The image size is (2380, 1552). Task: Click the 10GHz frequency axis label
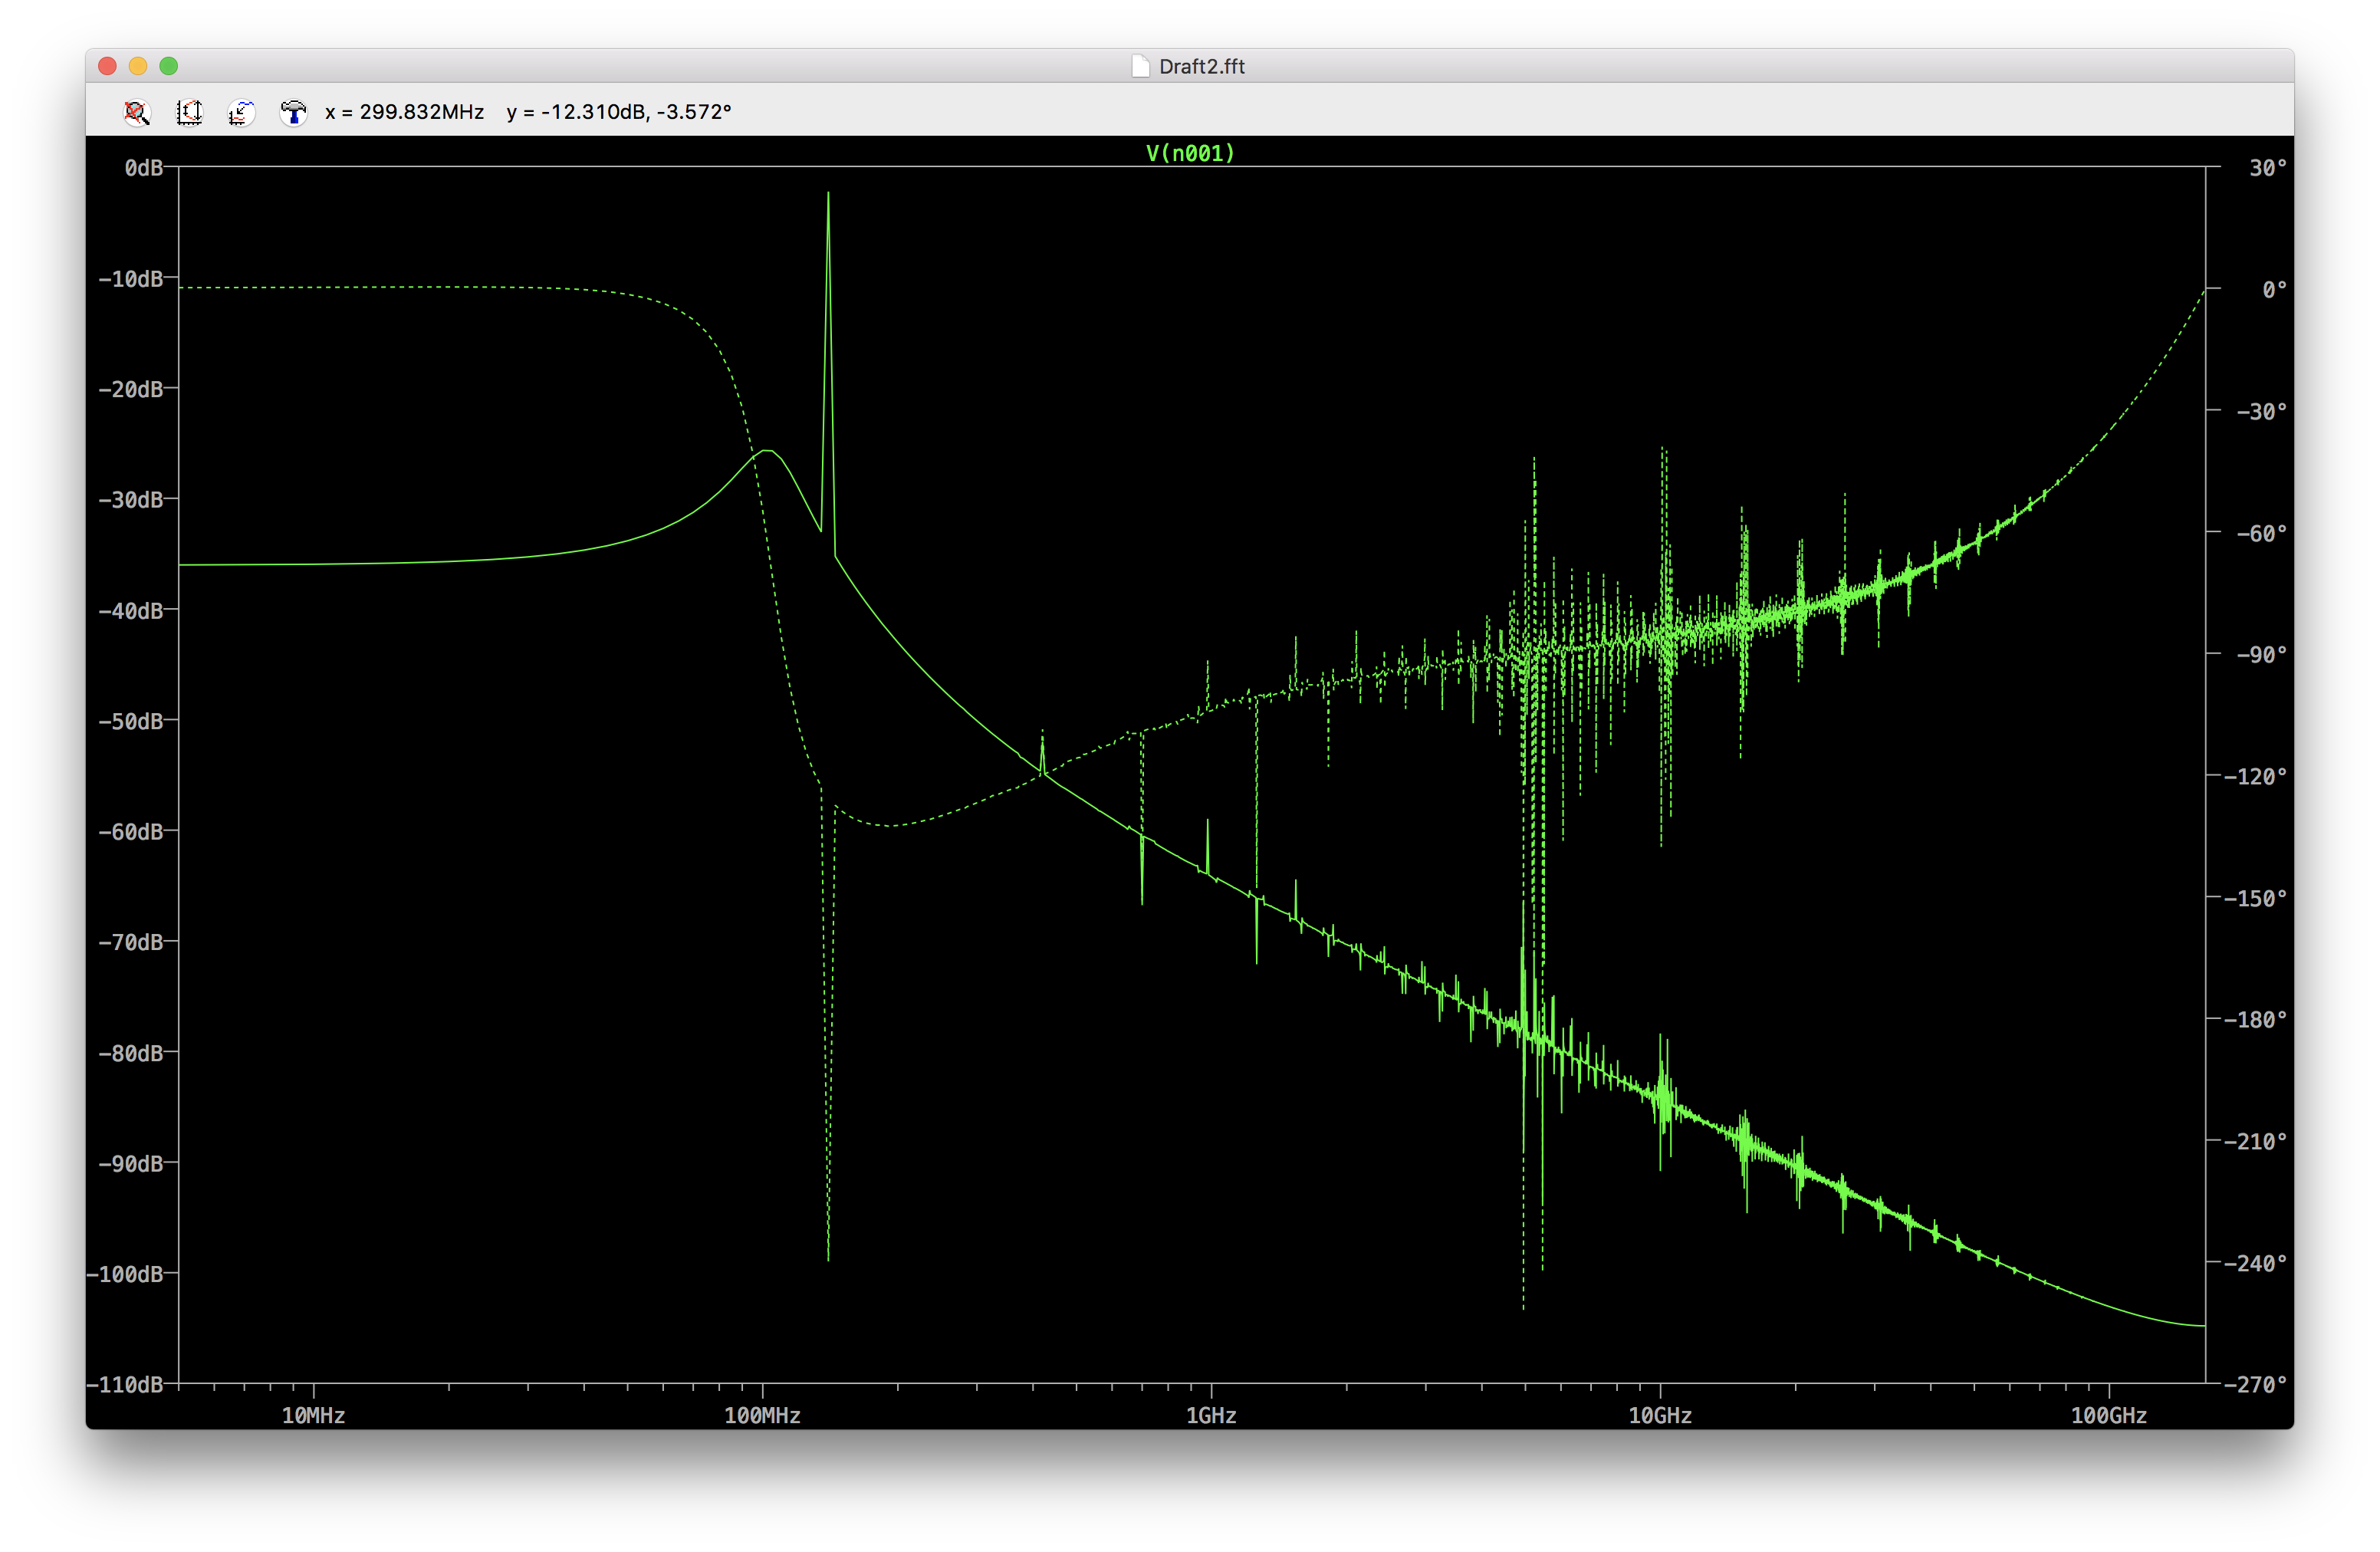[1660, 1415]
